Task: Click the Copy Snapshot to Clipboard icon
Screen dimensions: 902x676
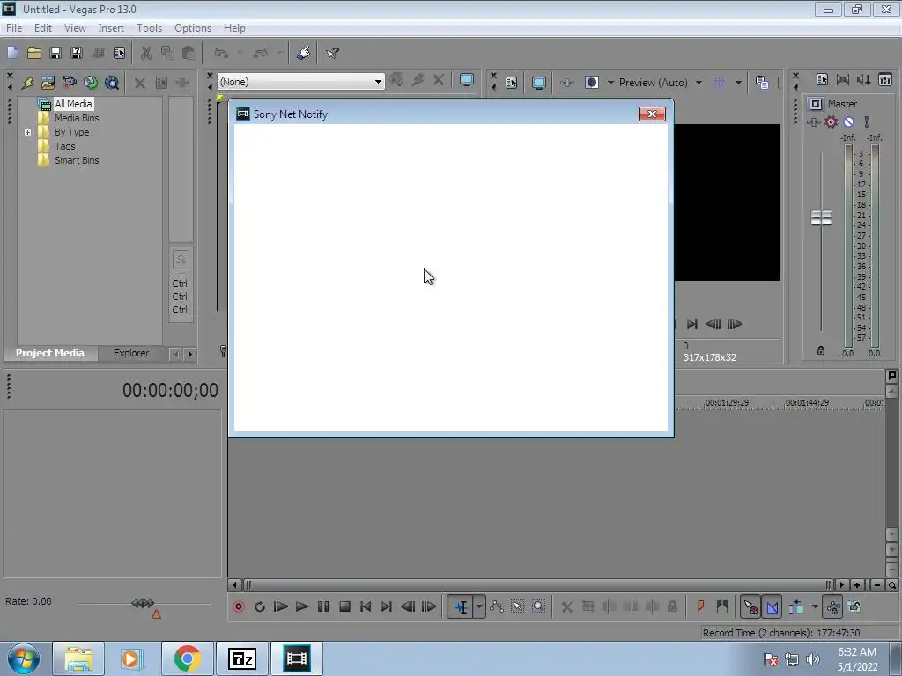Action: [762, 83]
